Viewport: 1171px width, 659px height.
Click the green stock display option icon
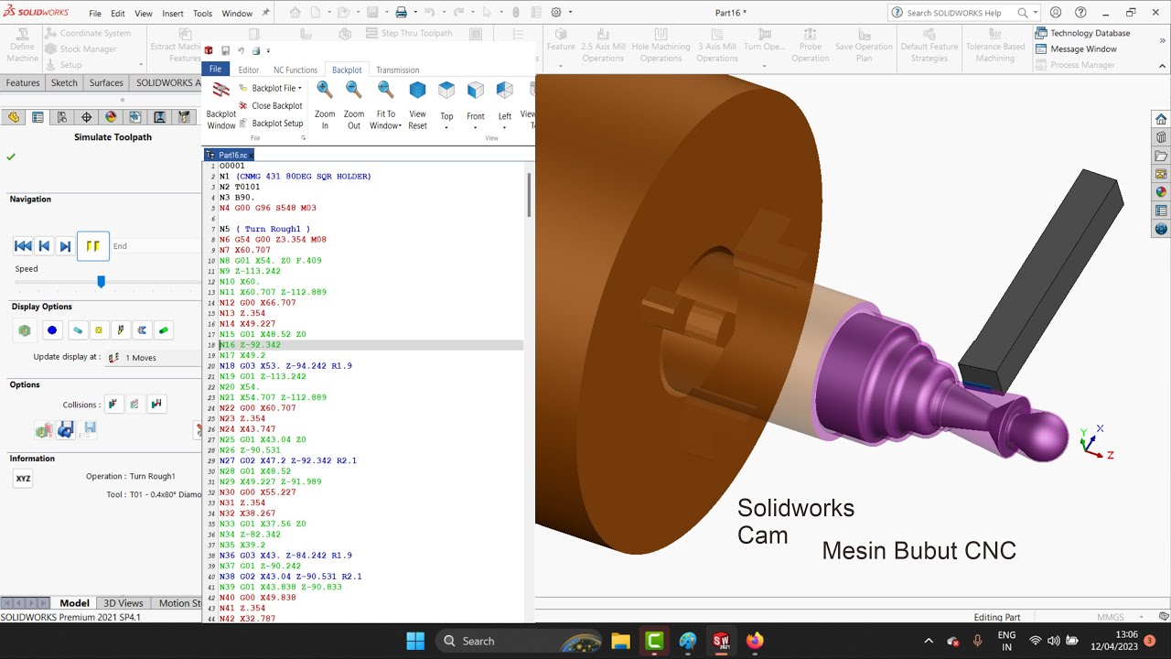point(25,330)
